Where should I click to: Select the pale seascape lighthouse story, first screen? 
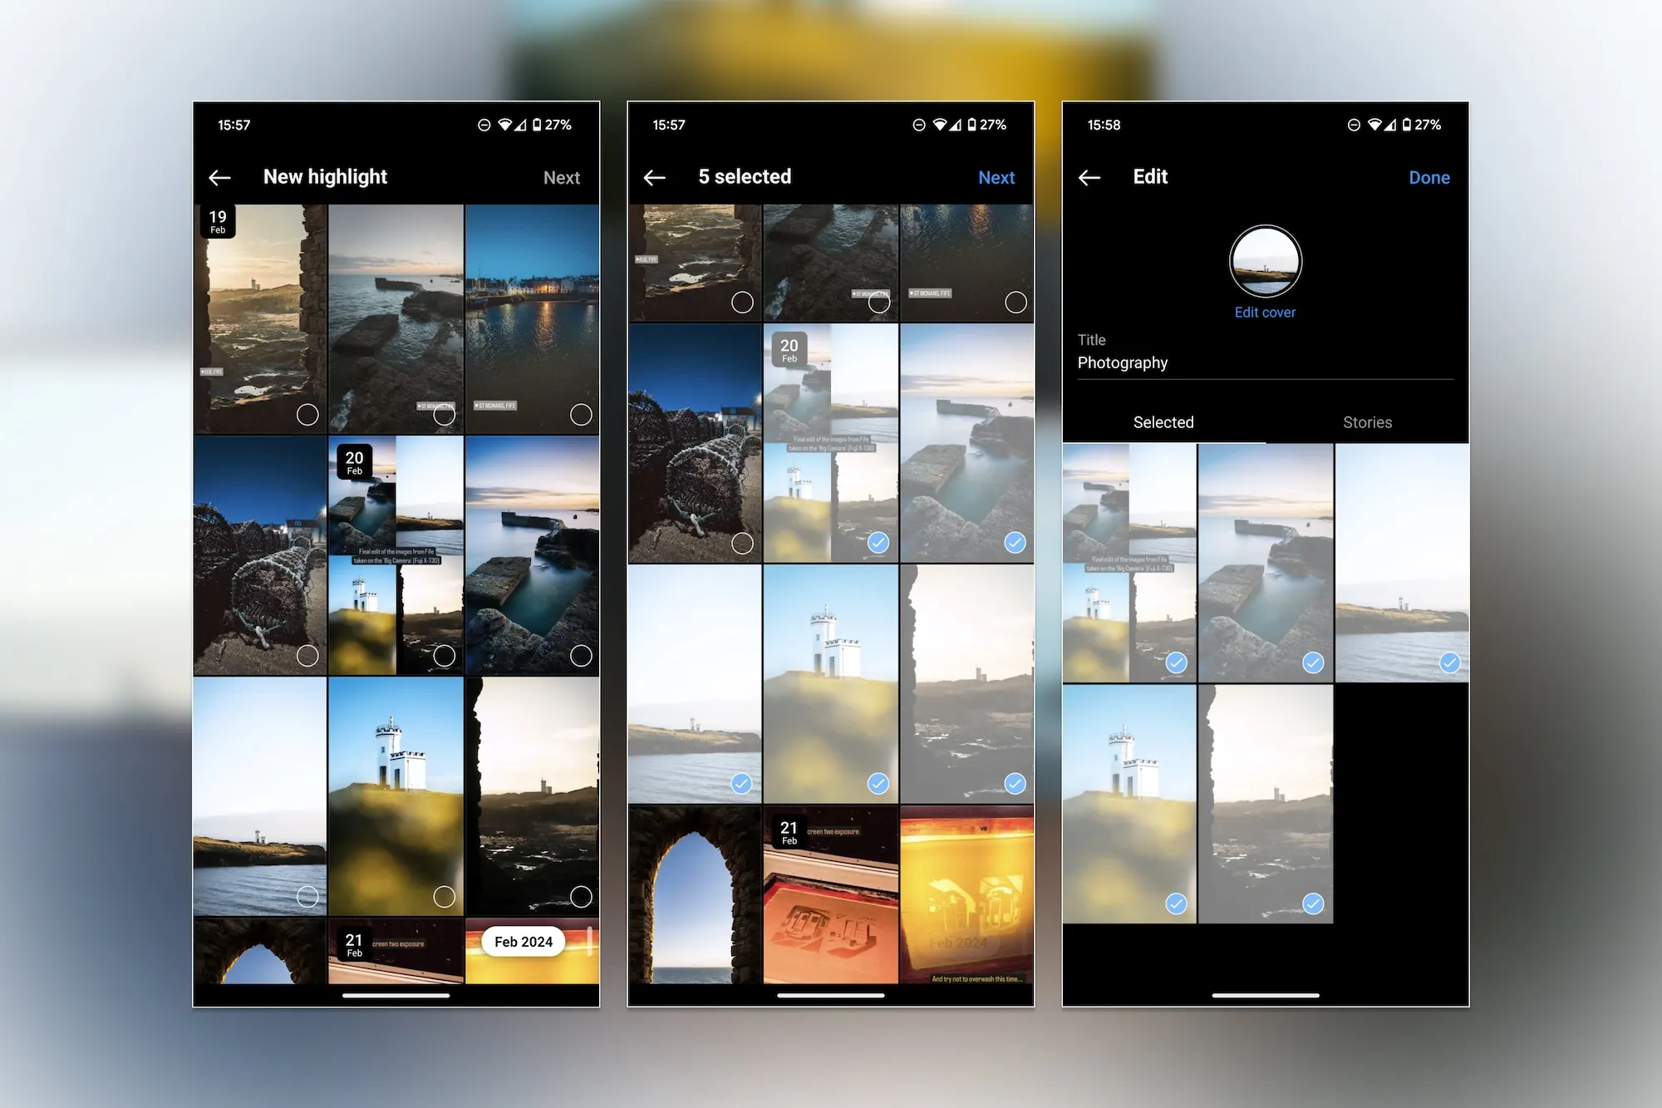pyautogui.click(x=307, y=897)
